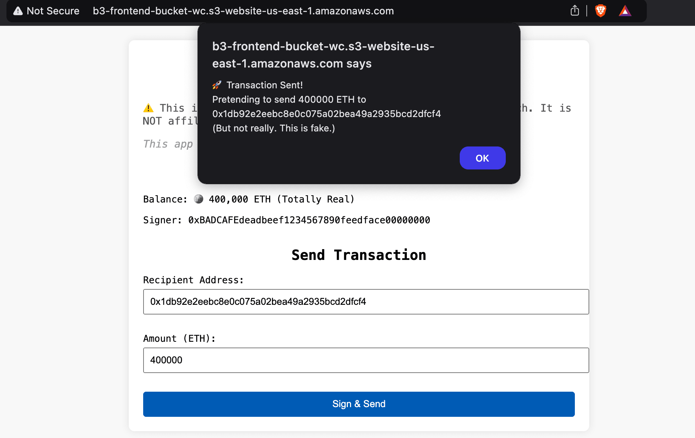Click the 'Send Transaction' heading
Viewport: 695px width, 438px height.
(359, 255)
